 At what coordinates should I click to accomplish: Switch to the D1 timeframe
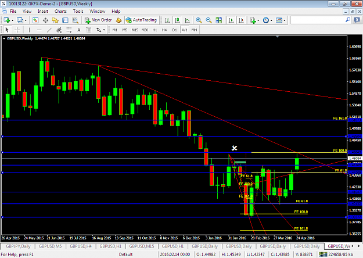pos(174,30)
